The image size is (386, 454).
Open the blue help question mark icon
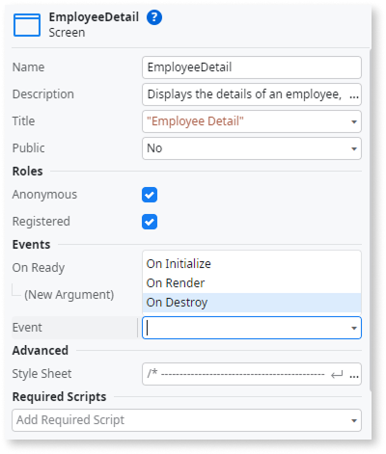click(x=154, y=17)
